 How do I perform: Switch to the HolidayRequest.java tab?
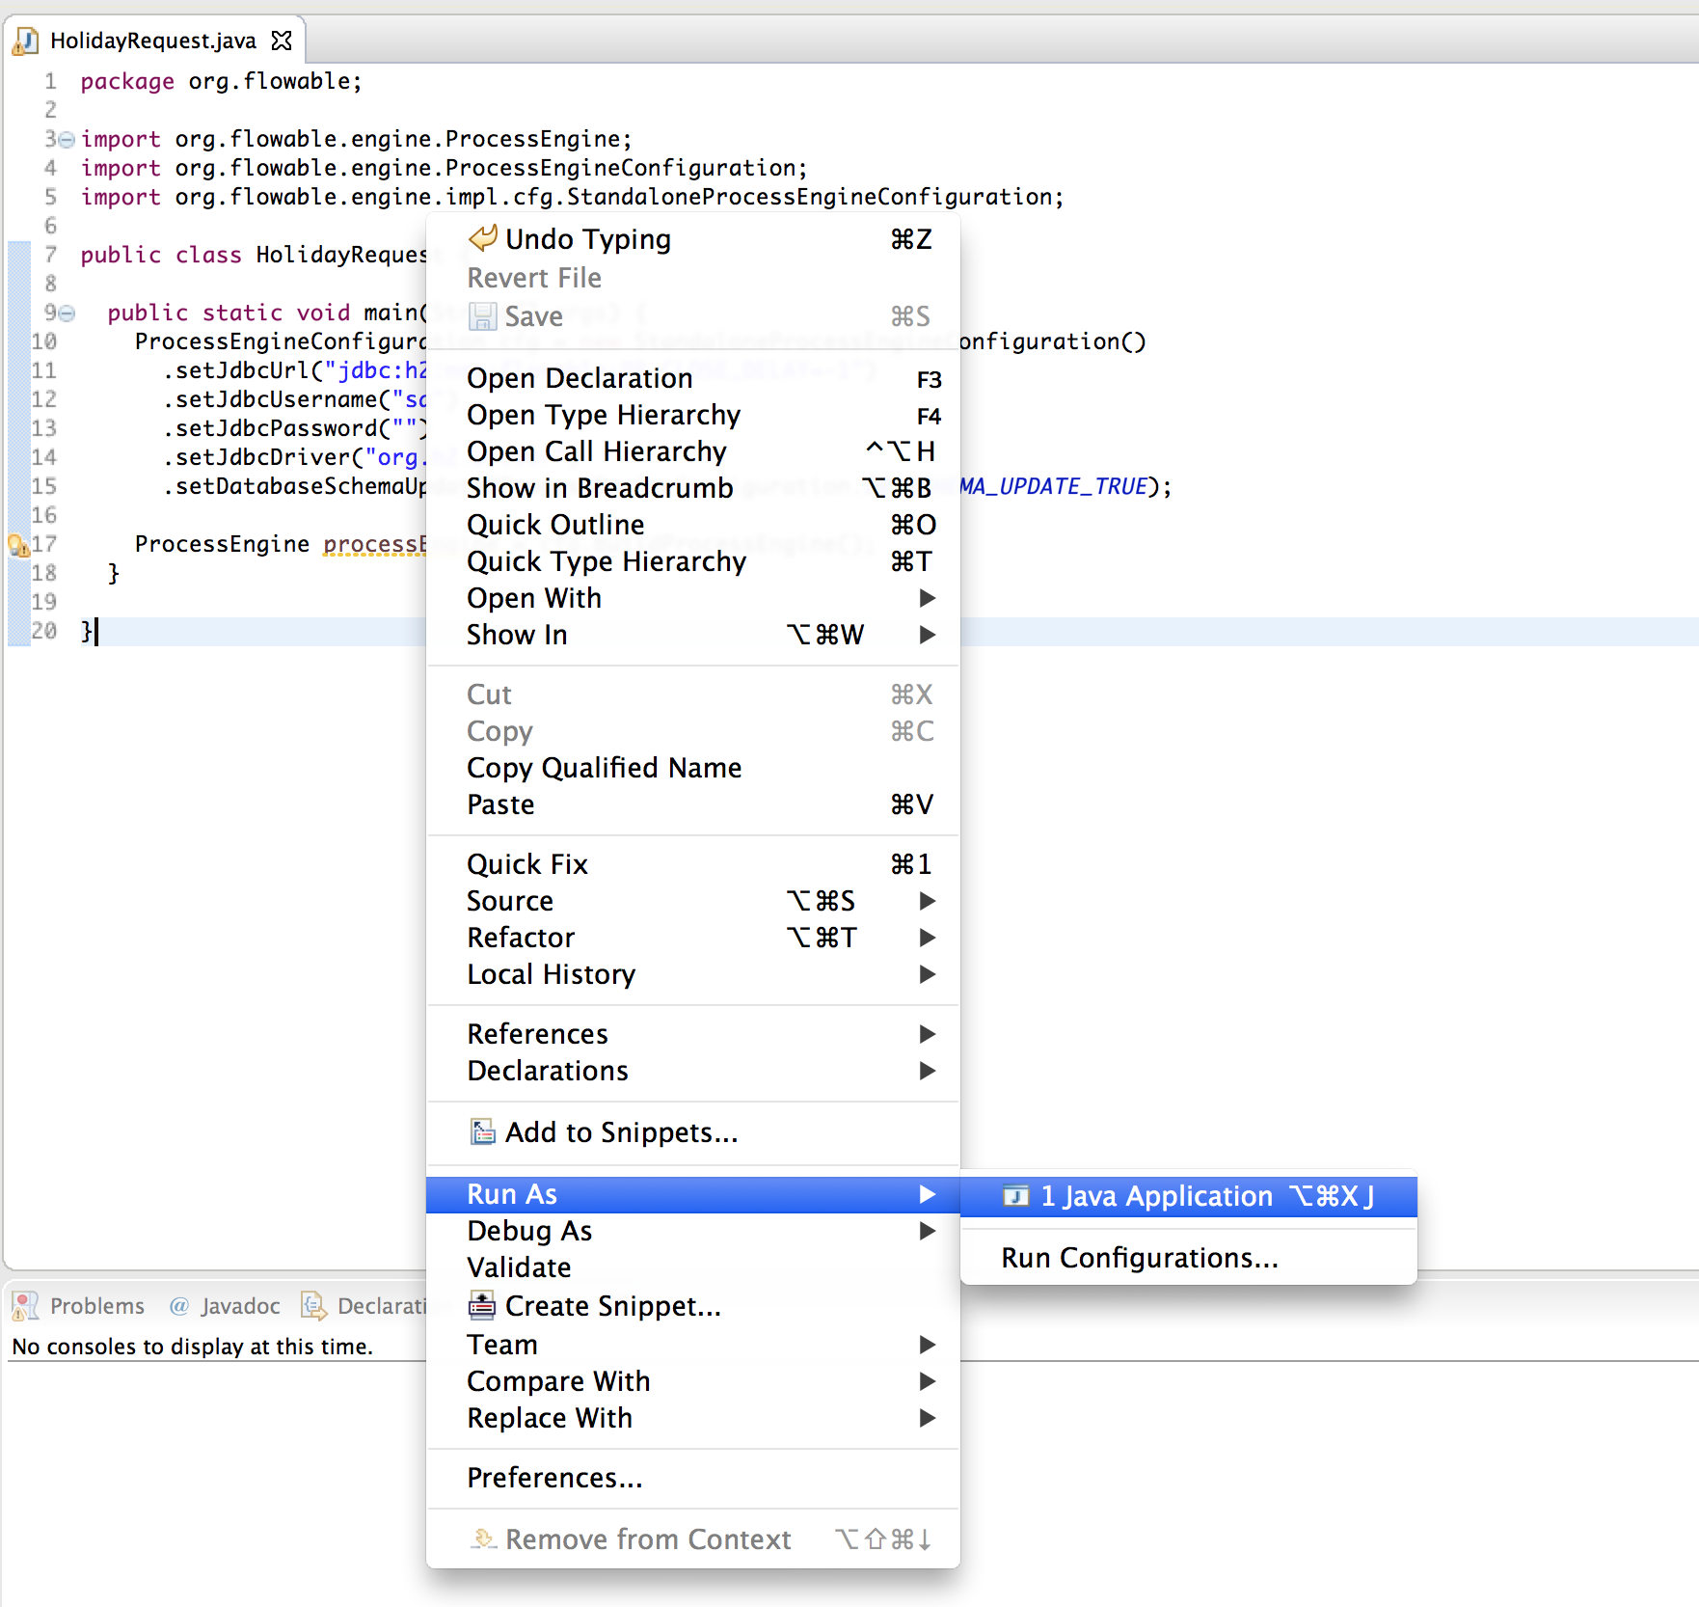[x=152, y=41]
